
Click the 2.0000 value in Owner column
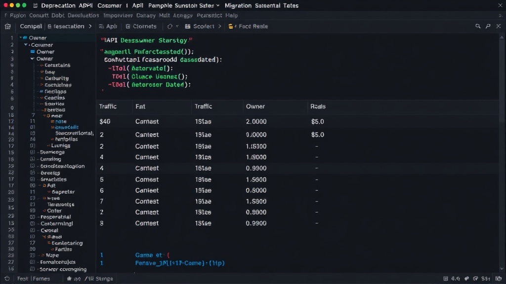(256, 122)
